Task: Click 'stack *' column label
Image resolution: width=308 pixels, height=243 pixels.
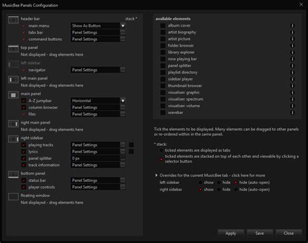Action: [131, 19]
